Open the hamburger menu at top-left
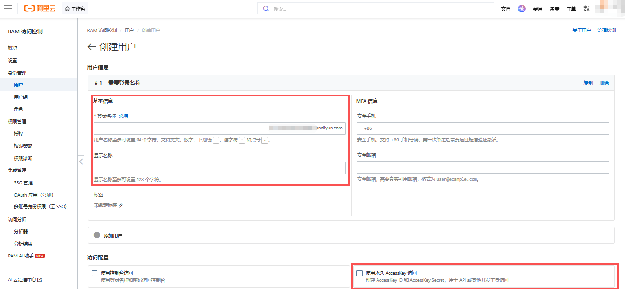Viewport: 625px width, 289px height. click(8, 9)
